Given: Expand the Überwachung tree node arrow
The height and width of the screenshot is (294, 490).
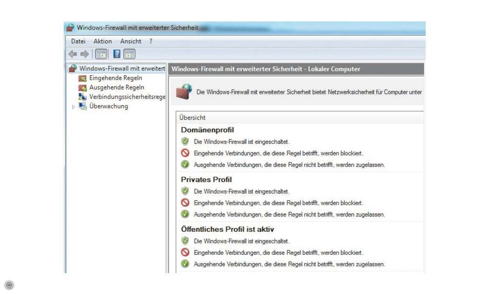Looking at the screenshot, I should click(x=73, y=107).
